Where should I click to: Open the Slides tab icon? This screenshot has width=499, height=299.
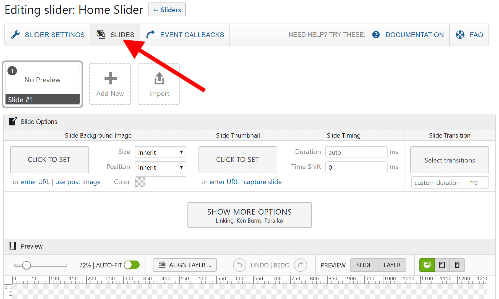click(101, 35)
